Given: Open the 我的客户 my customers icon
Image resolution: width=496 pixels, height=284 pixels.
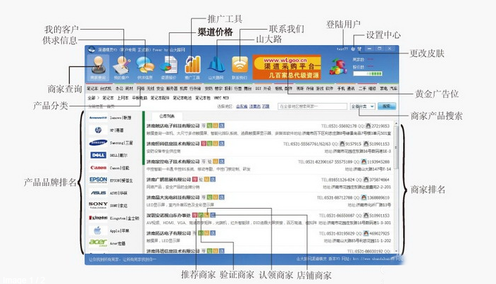Looking at the screenshot, I should [122, 68].
